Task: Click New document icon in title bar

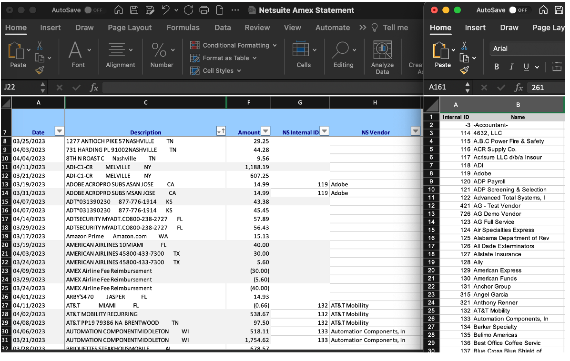Action: 220,10
